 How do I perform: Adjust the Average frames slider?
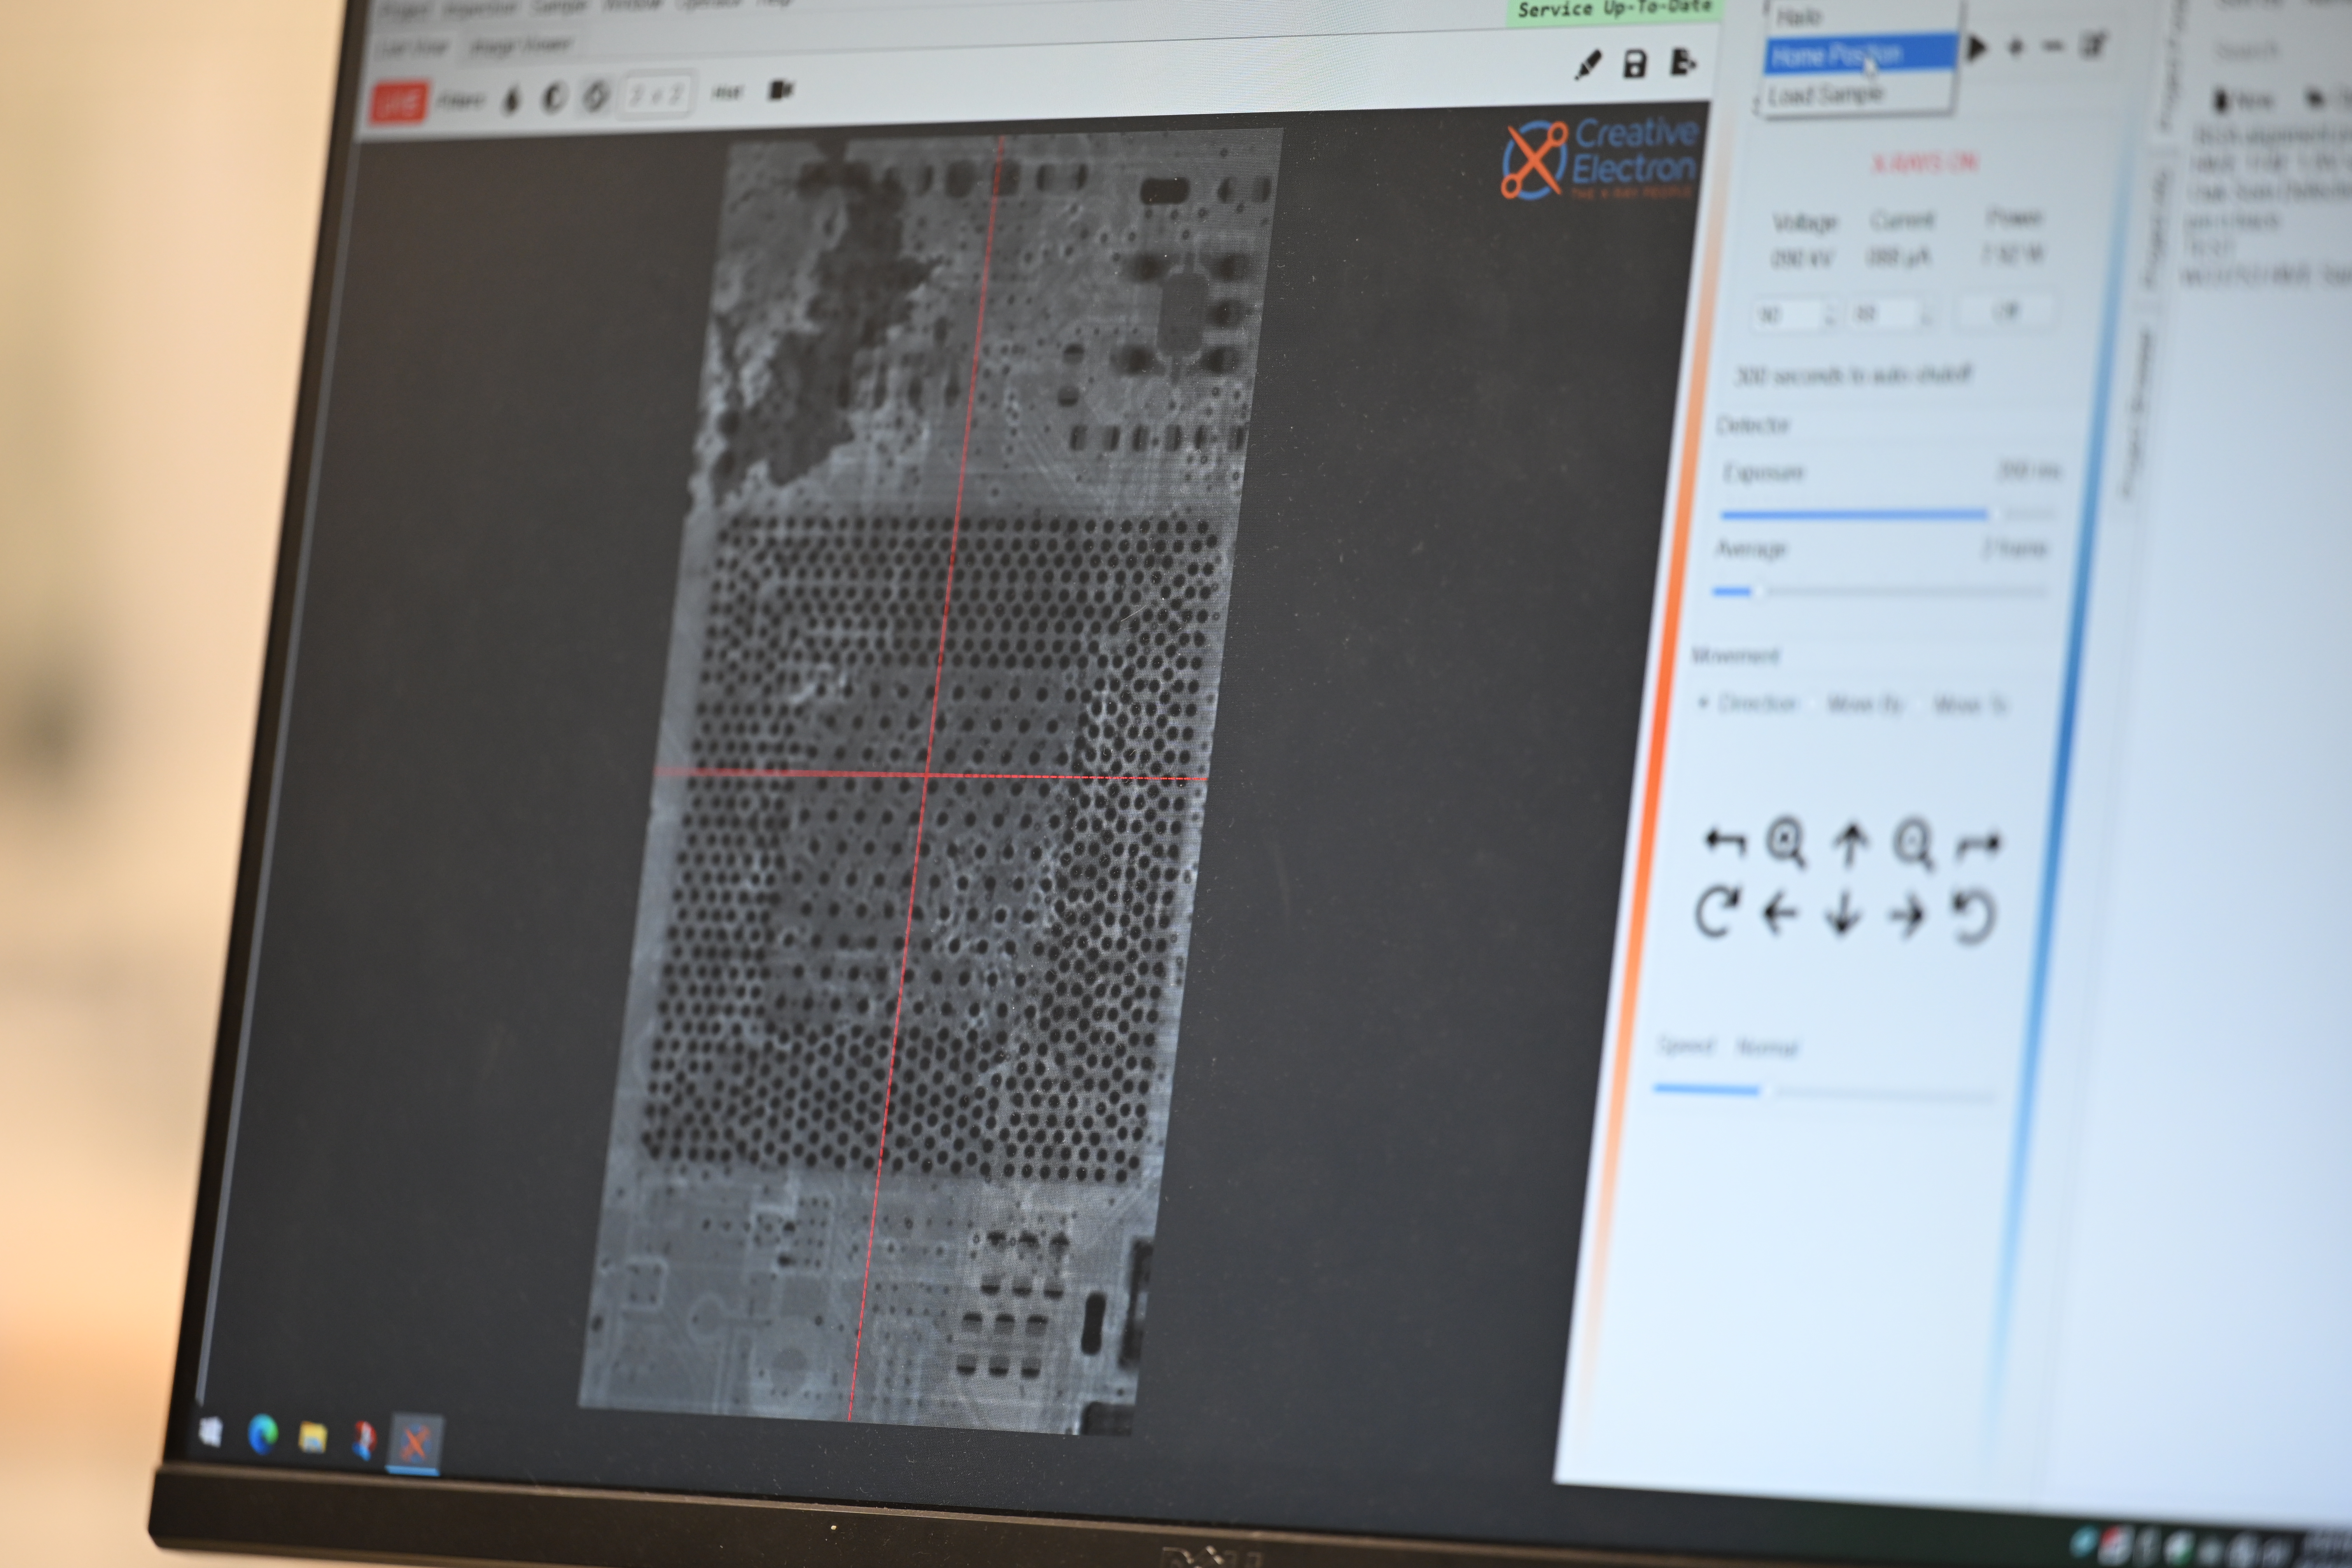click(1880, 591)
